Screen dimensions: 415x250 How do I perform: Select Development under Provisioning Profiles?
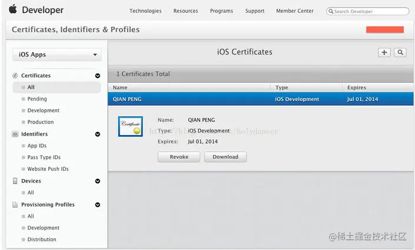point(44,228)
